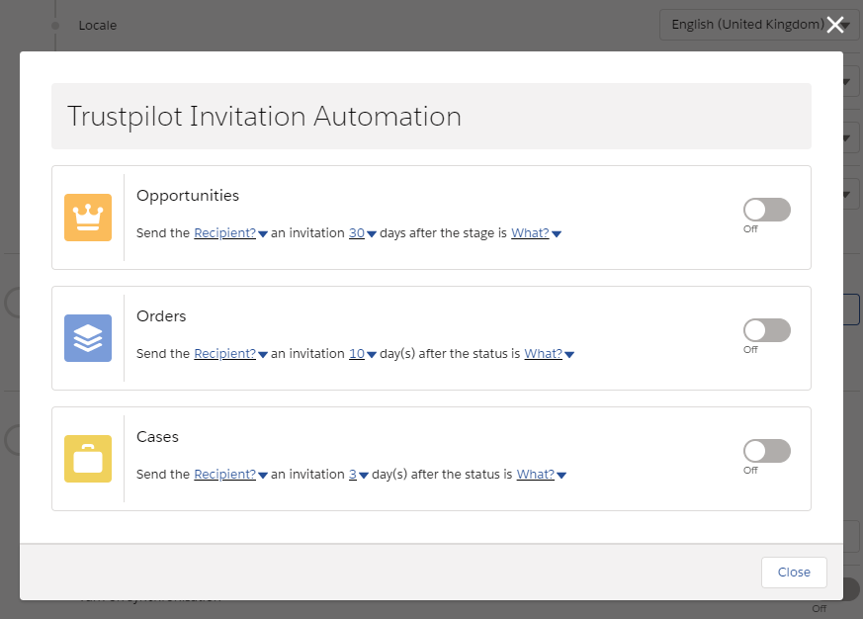Screen dimensions: 863x619
Task: Turn on the Orders automation switch
Action: click(x=766, y=329)
